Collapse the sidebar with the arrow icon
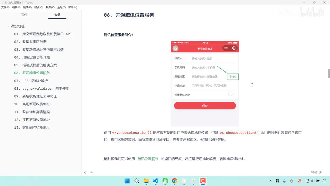Screen dimensions: 330x186 click(x=85, y=172)
